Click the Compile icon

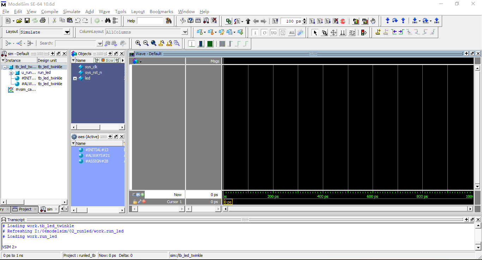click(x=183, y=21)
